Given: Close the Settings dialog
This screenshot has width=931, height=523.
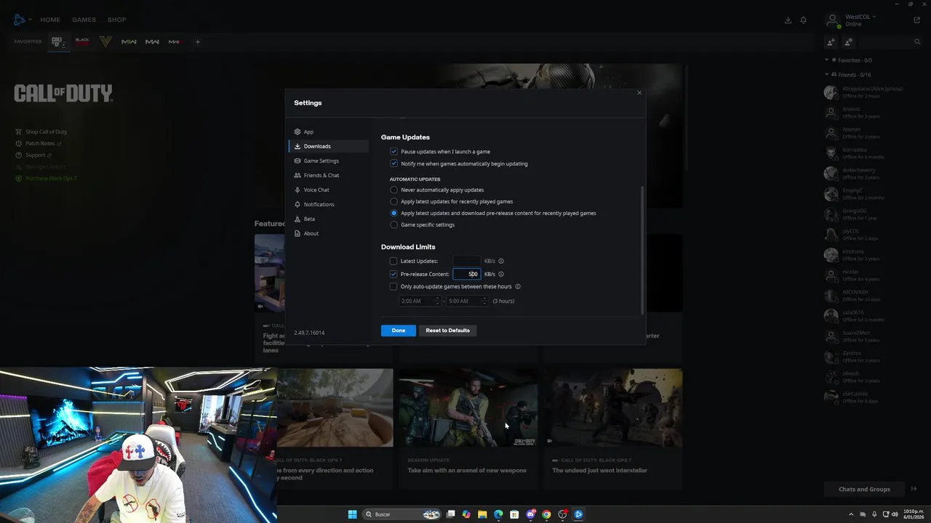Looking at the screenshot, I should pyautogui.click(x=639, y=92).
